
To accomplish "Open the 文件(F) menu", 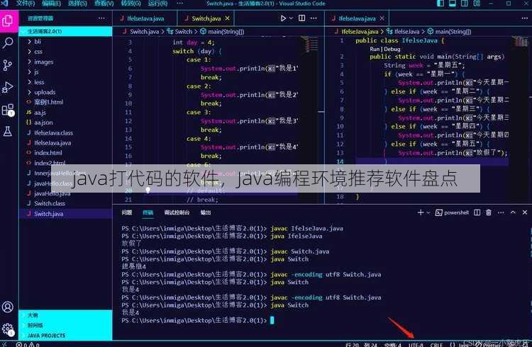I will (26, 4).
